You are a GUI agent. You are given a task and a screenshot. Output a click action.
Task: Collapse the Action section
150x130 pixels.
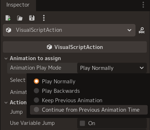coord(6,103)
